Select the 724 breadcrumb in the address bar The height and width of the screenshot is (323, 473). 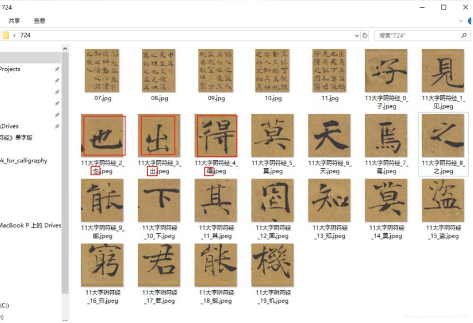tap(25, 35)
